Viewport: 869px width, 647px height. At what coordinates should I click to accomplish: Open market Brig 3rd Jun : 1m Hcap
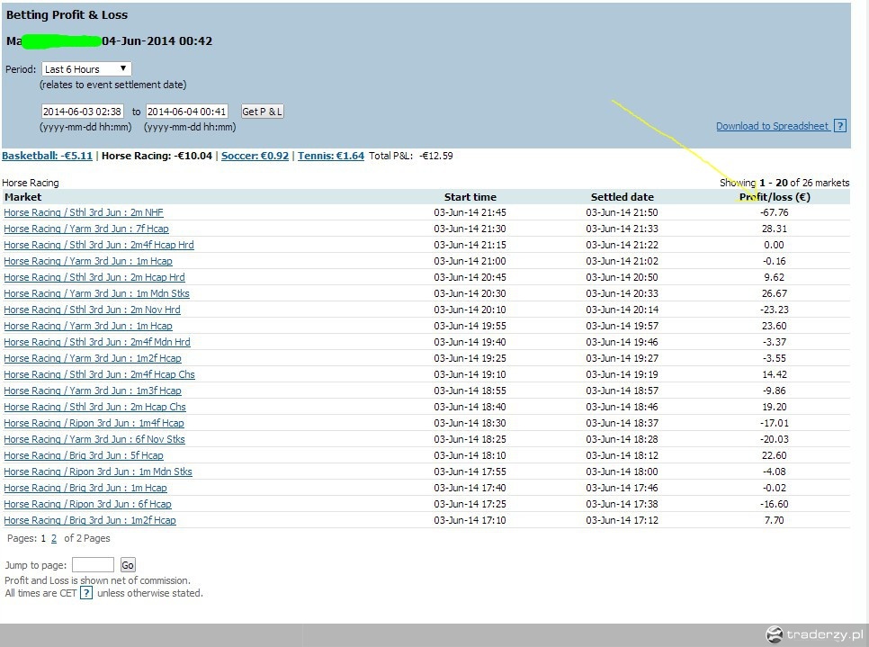[85, 488]
